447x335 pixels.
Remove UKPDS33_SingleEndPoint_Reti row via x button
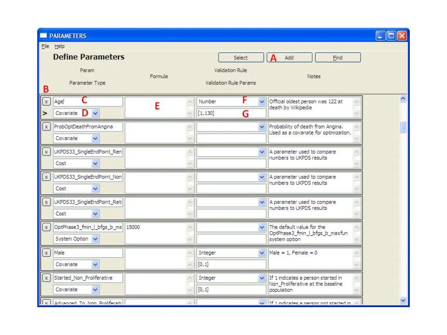46,202
